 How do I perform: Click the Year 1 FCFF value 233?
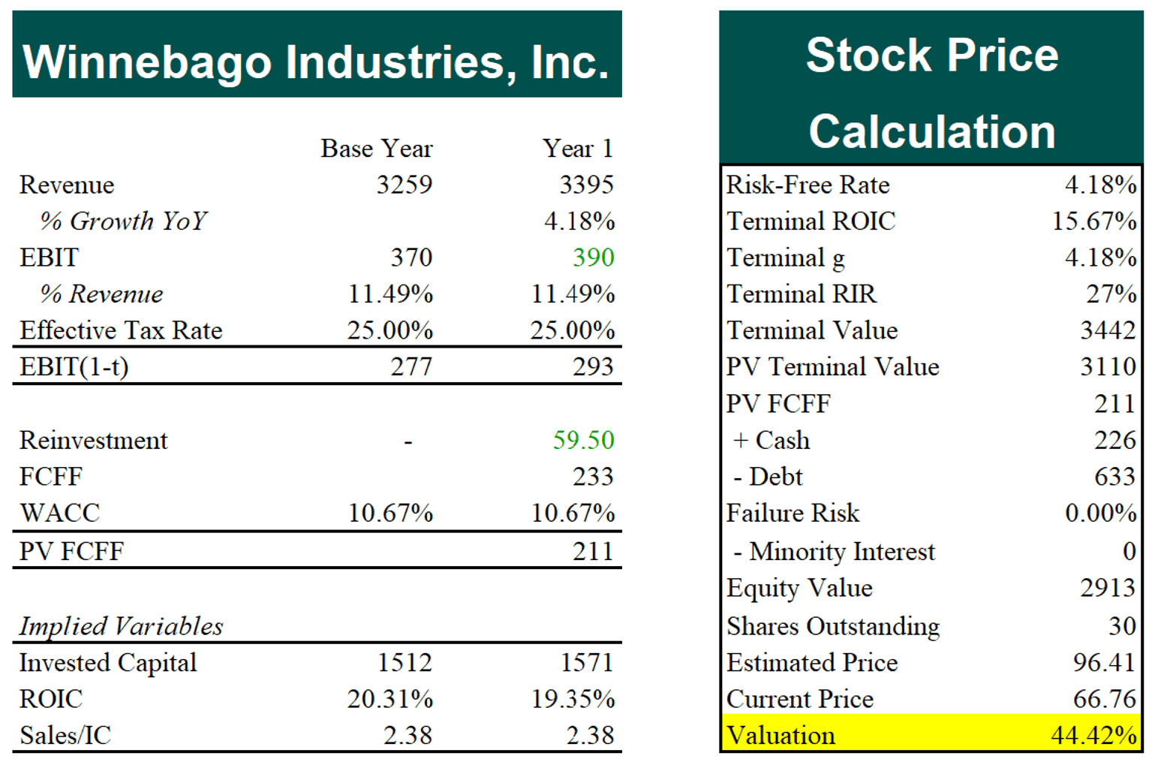pos(593,477)
